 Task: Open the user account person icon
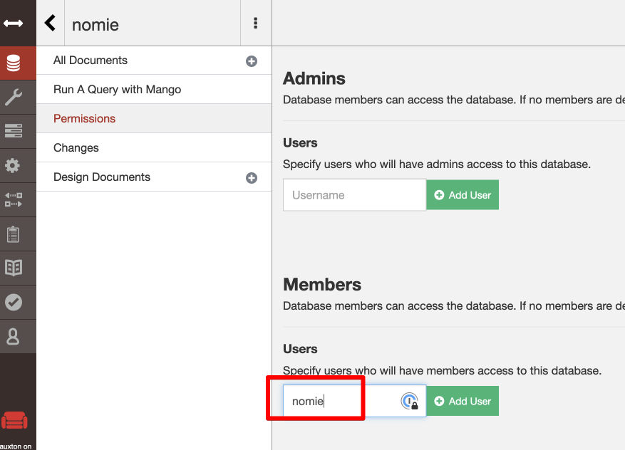click(18, 336)
